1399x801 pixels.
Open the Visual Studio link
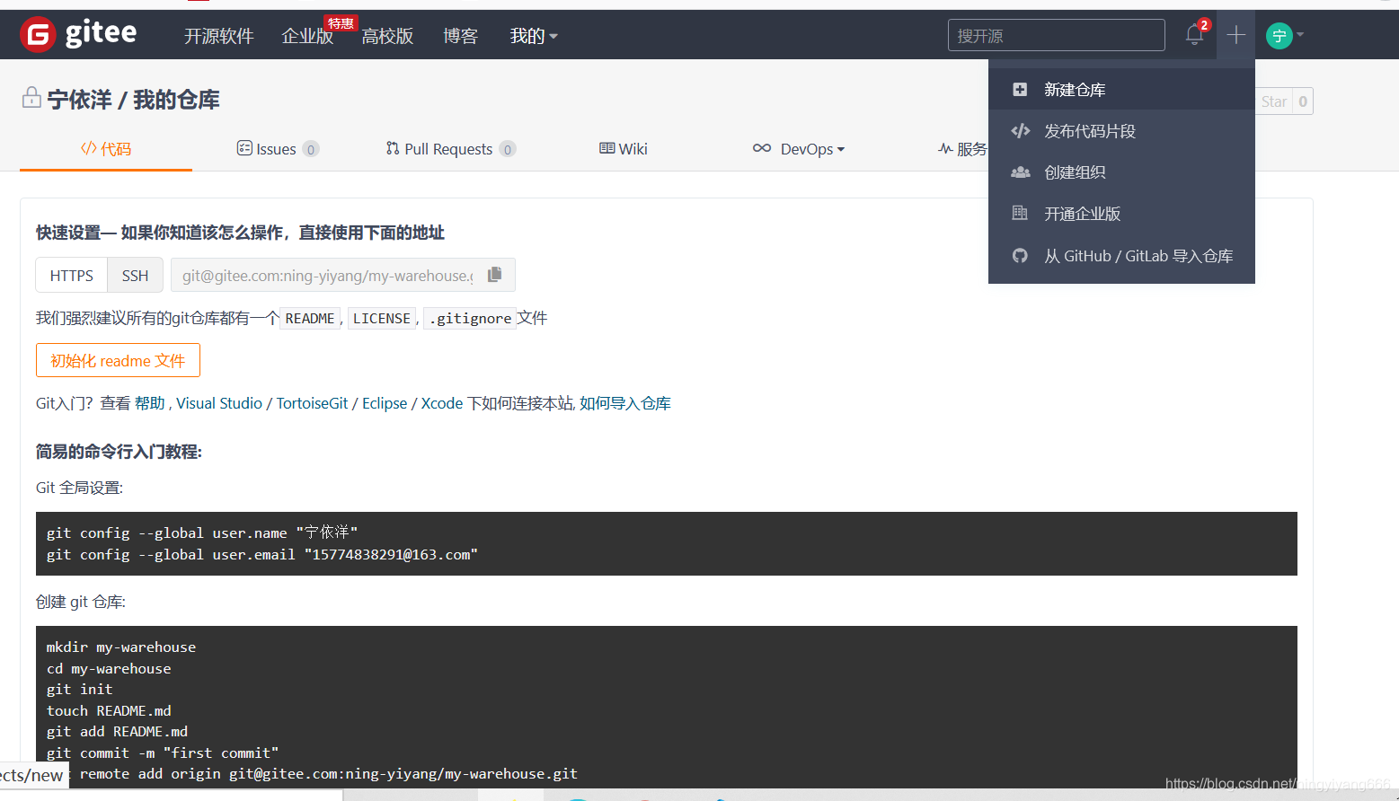pos(219,403)
